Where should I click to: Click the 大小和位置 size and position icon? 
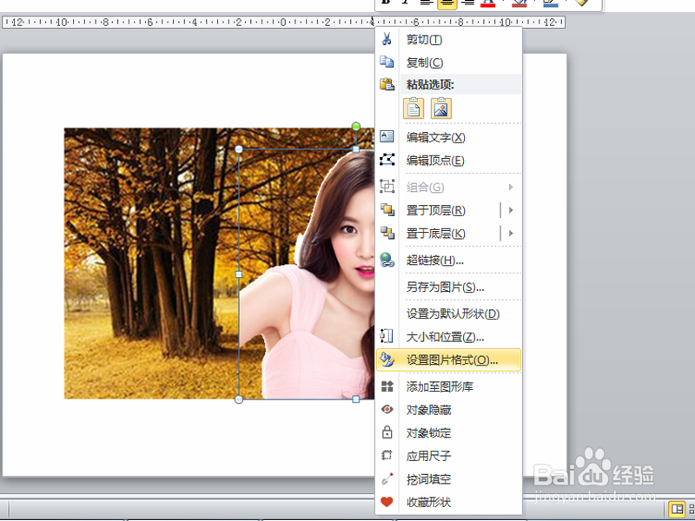[x=387, y=336]
